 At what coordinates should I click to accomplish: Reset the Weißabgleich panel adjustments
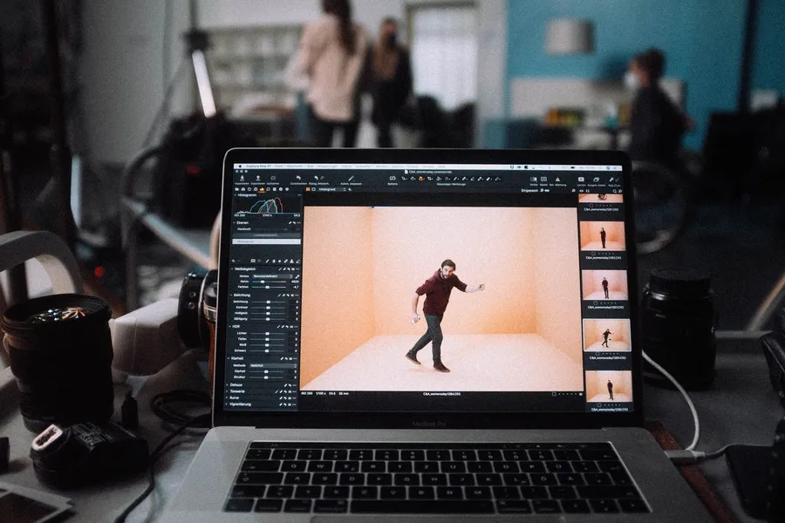pyautogui.click(x=289, y=268)
